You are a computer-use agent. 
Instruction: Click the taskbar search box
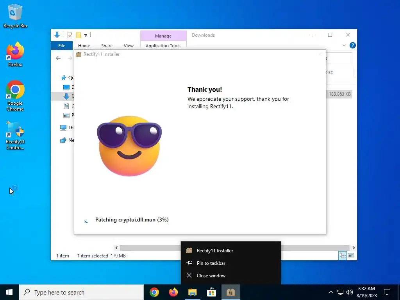(81, 292)
